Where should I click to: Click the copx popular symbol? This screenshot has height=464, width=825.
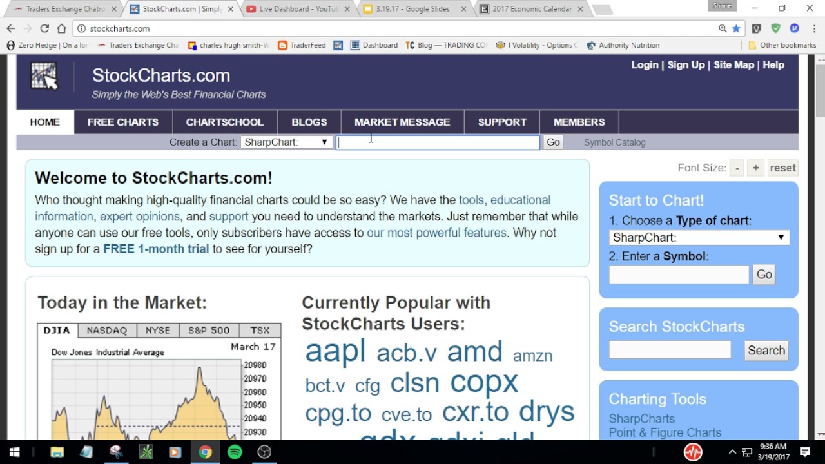click(483, 382)
